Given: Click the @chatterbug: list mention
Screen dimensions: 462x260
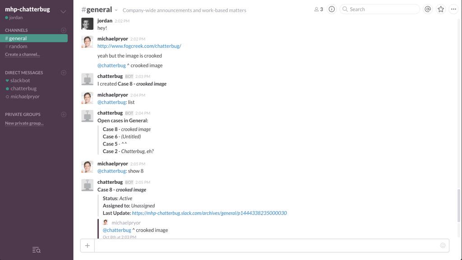Looking at the screenshot, I should tap(112, 102).
